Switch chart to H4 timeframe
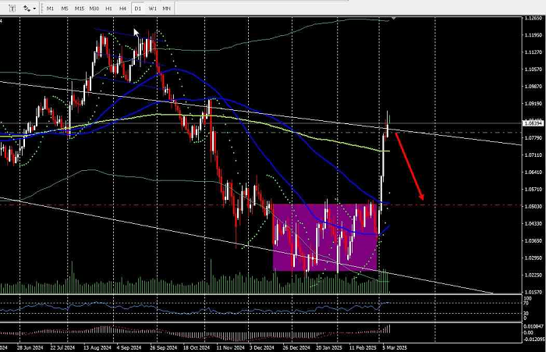Image resolution: width=546 pixels, height=352 pixels. pos(123,9)
